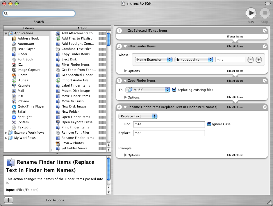The image size is (273, 206).
Task: Collapse the Copy Finder Items action
Action: [x=125, y=81]
